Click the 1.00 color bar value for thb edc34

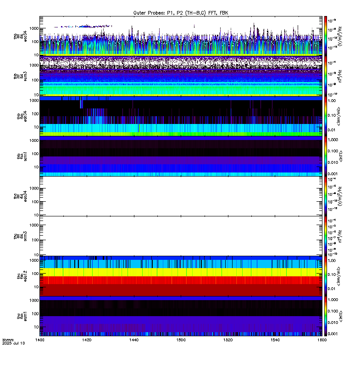point(332,101)
